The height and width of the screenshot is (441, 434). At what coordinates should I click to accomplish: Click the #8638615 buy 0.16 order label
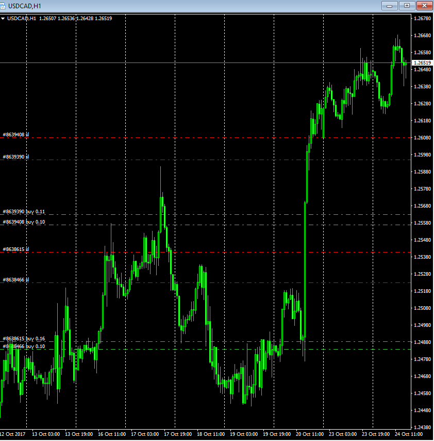(x=24, y=339)
